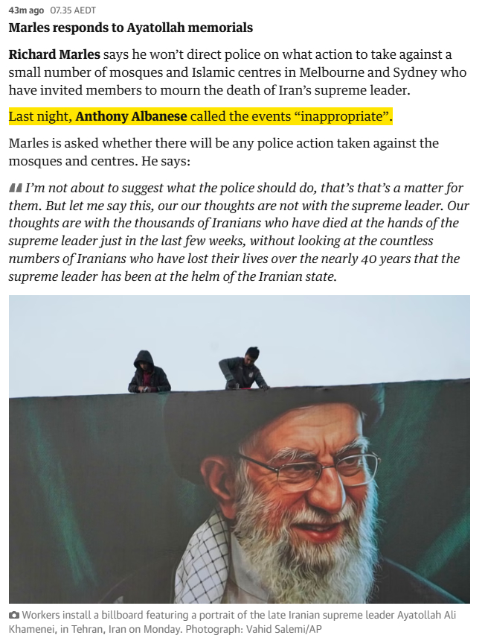The image size is (485, 635).
Task: Open the Khamenei billboard portrait photo
Action: [240, 449]
